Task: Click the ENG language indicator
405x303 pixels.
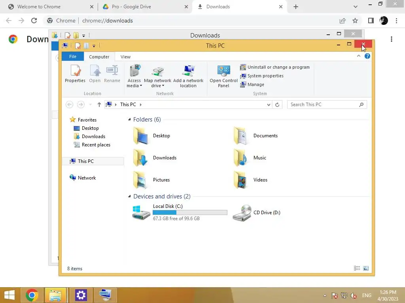Action: click(x=367, y=296)
